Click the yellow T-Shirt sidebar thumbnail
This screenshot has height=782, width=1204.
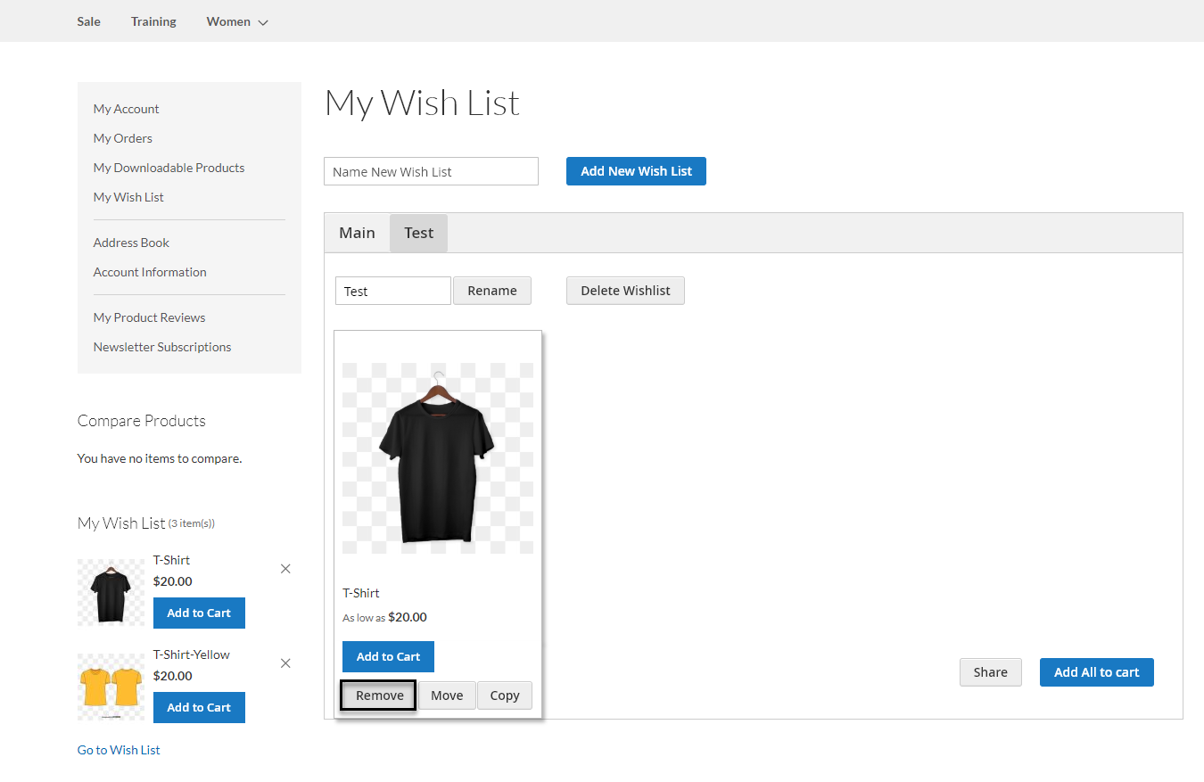click(x=111, y=687)
